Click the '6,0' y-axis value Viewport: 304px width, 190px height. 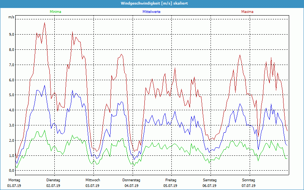pyautogui.click(x=11, y=80)
